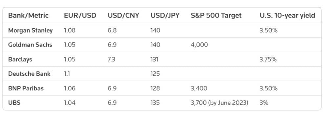This screenshot has width=336, height=121.
Task: Click the S&P 500 Target header
Action: click(x=216, y=16)
